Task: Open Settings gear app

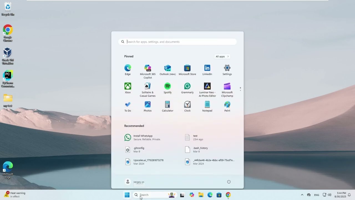Action: click(x=227, y=70)
